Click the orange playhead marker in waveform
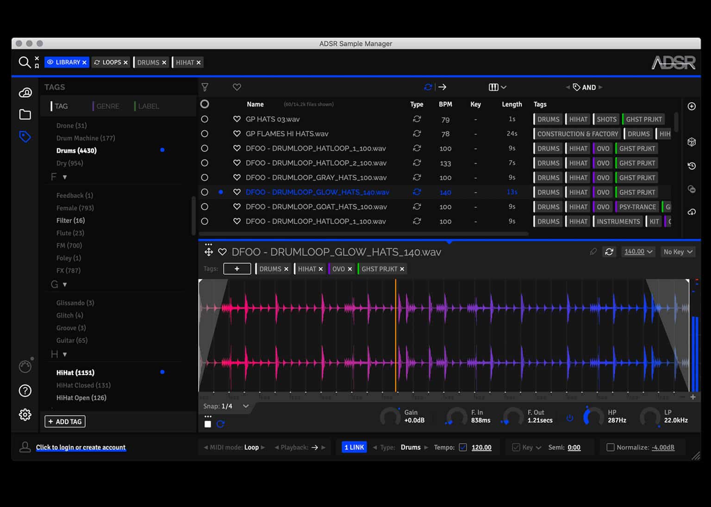The height and width of the screenshot is (507, 711). pyautogui.click(x=395, y=335)
